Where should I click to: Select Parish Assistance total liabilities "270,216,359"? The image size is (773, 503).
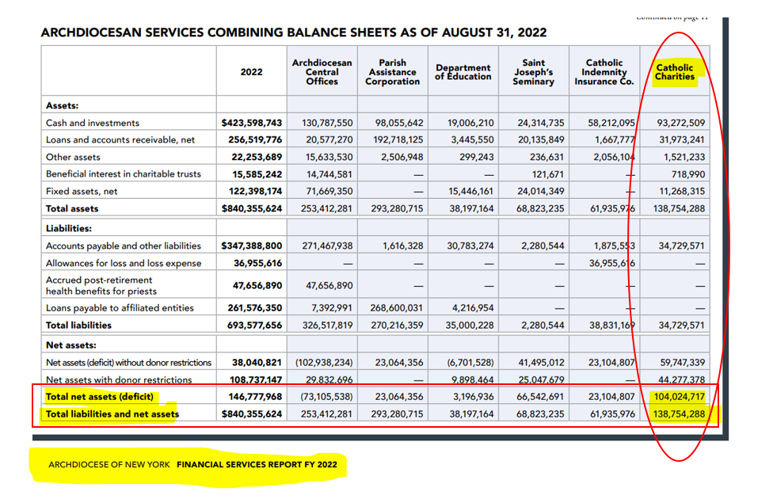pos(398,325)
